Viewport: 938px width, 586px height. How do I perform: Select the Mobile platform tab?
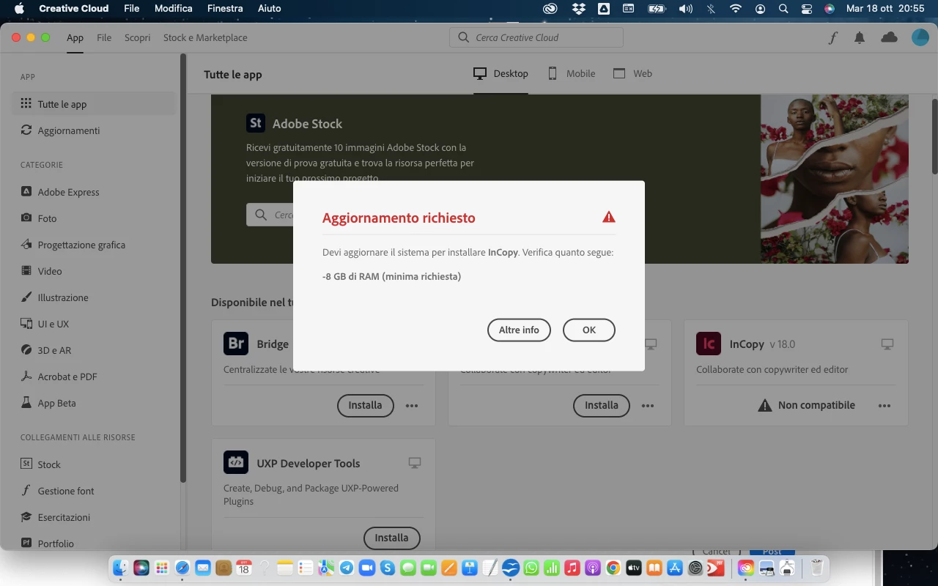[x=571, y=73]
